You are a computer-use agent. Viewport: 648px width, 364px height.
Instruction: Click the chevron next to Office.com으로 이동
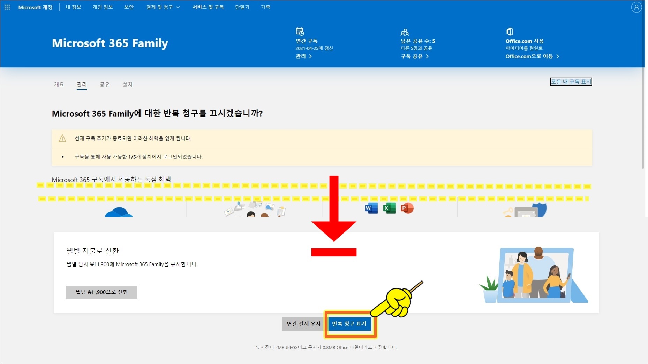(x=558, y=56)
